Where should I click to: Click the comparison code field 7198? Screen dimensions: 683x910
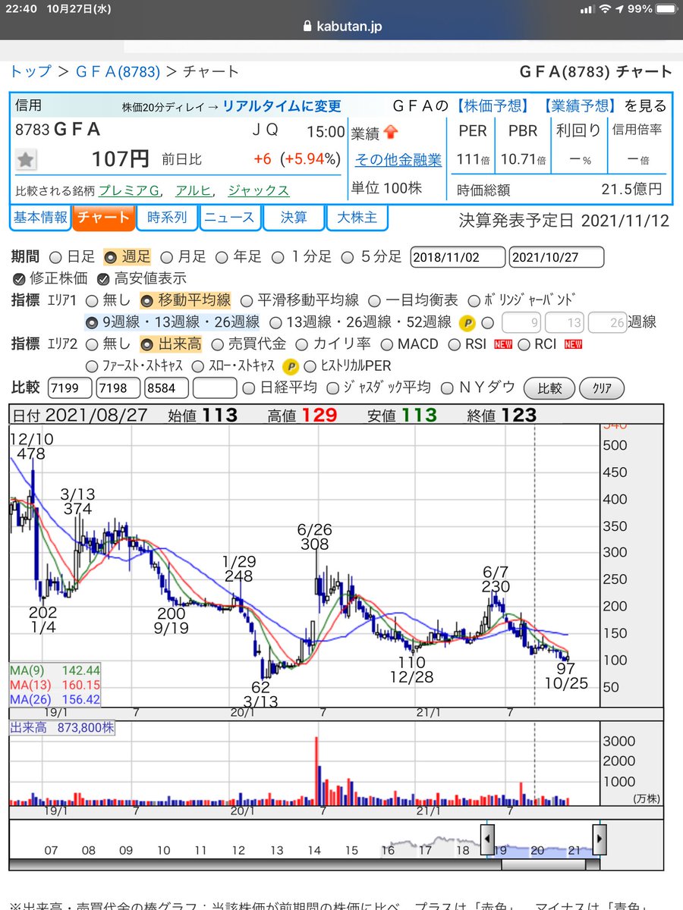tap(118, 388)
